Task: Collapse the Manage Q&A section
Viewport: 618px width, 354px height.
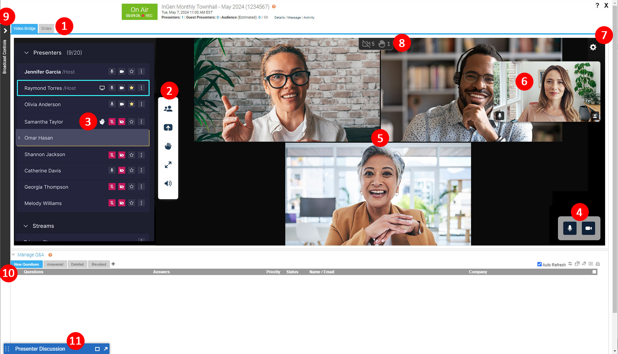Action: 13,255
